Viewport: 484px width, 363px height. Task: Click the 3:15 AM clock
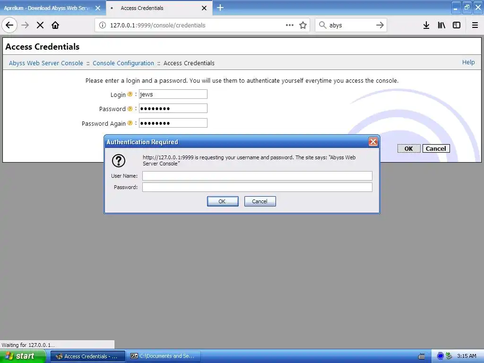[467, 356]
